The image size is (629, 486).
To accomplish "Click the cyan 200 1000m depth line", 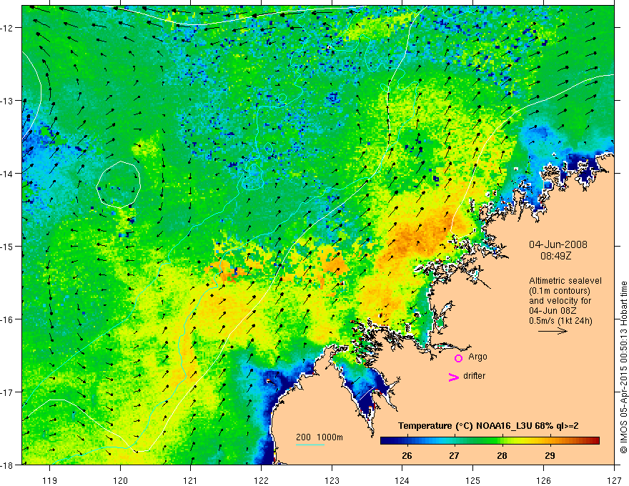I will [x=310, y=445].
